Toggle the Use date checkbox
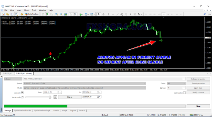 [x=22, y=93]
